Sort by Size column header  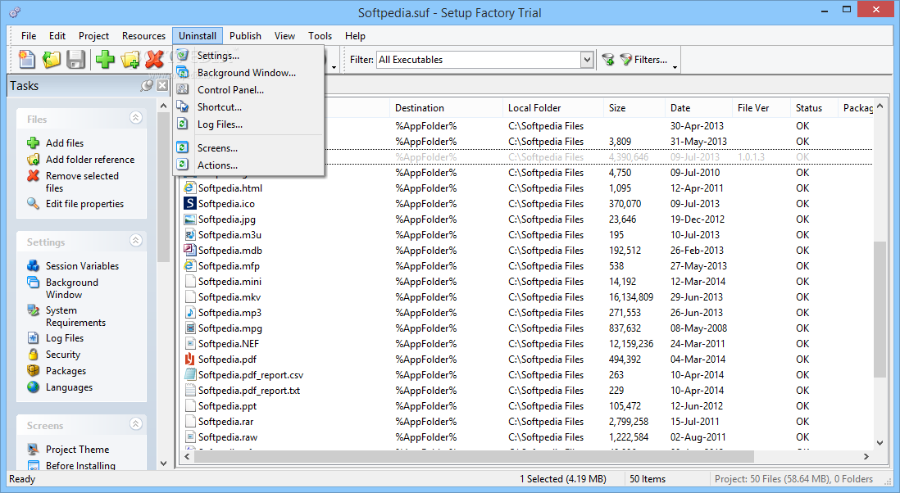(634, 108)
